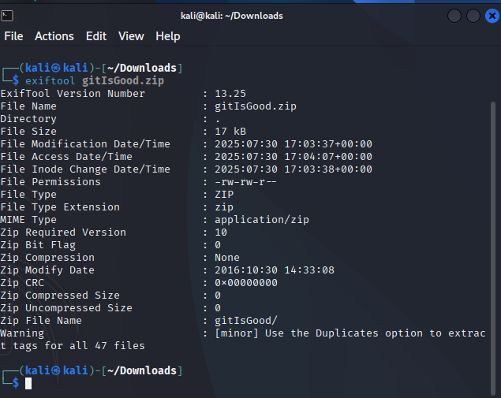Maximize the terminal window
The width and height of the screenshot is (501, 398).
(473, 16)
